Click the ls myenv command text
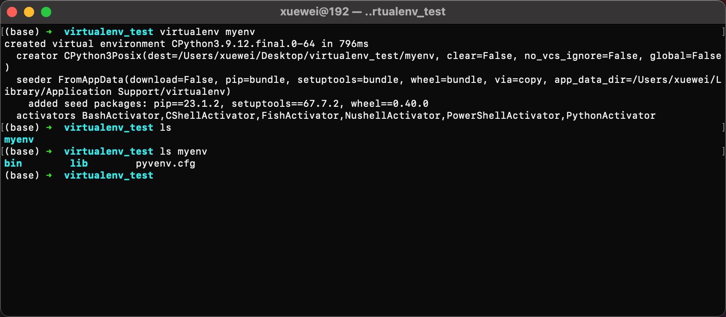 [184, 151]
